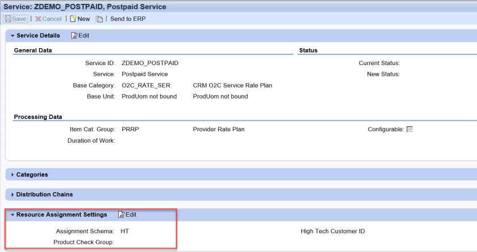The height and width of the screenshot is (252, 477).
Task: Click the Base Unit value field
Action: point(149,96)
